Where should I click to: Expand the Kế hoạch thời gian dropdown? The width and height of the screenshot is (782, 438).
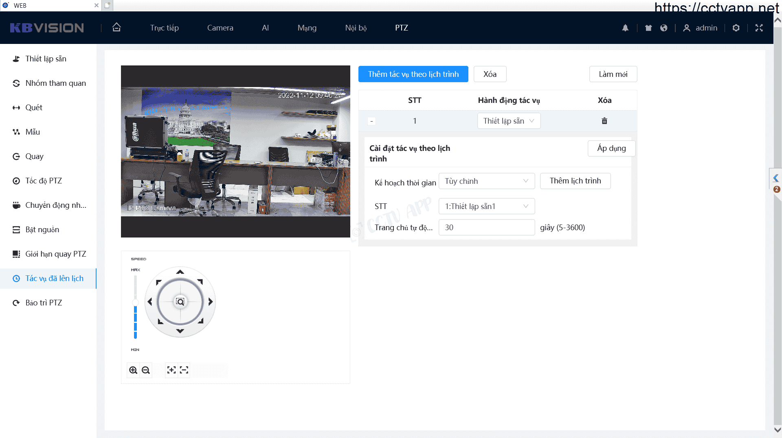[x=486, y=181]
